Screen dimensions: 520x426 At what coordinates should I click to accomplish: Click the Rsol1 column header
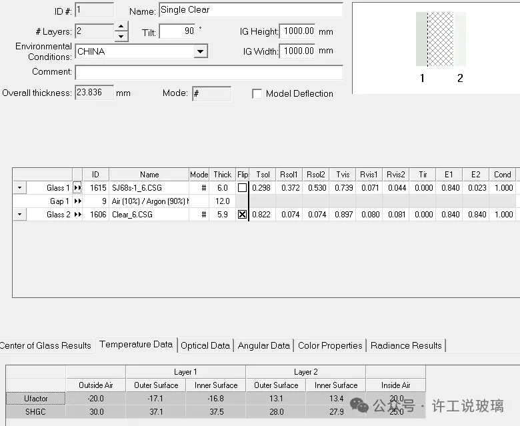click(289, 175)
